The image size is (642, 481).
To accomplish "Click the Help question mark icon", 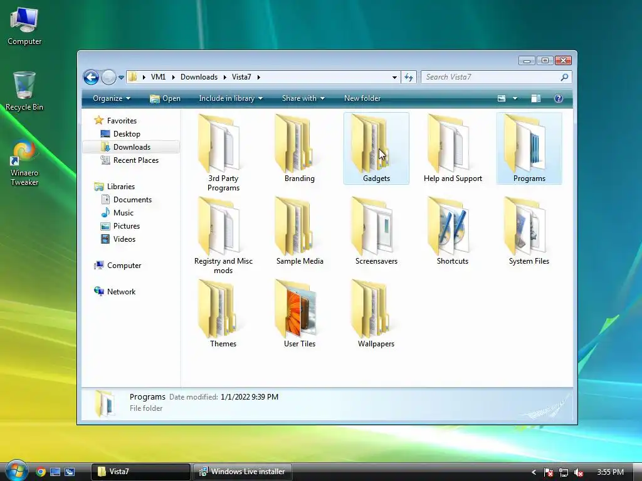I will 559,98.
